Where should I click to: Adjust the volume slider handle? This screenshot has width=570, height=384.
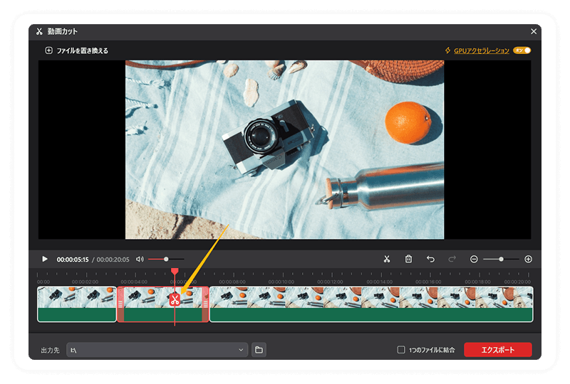tap(166, 259)
